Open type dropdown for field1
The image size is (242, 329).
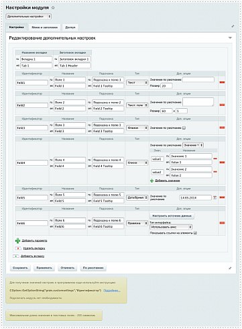click(137, 83)
